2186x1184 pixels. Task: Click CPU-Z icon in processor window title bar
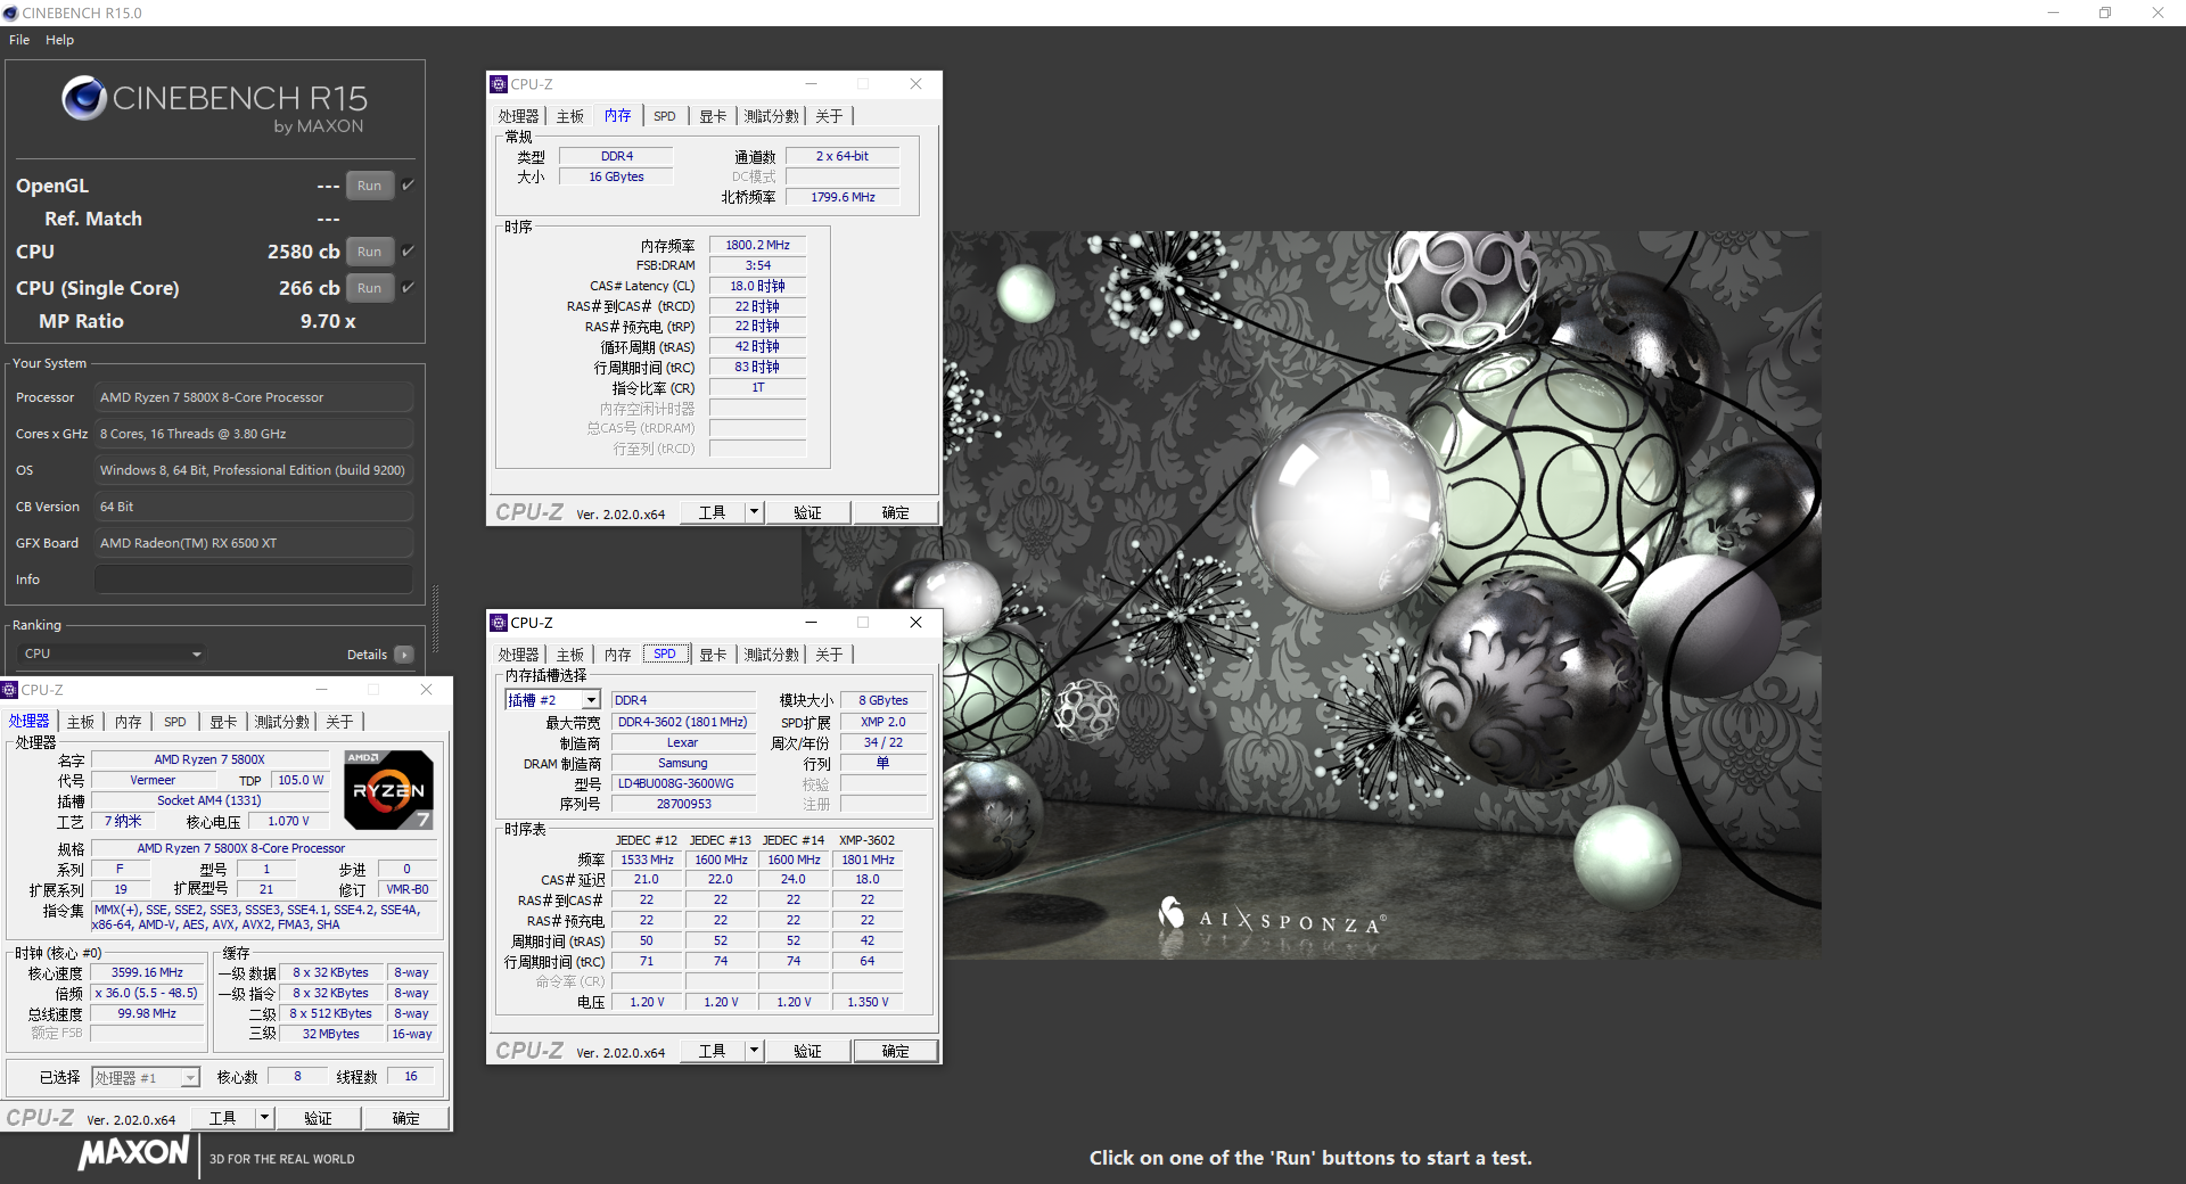pyautogui.click(x=9, y=690)
